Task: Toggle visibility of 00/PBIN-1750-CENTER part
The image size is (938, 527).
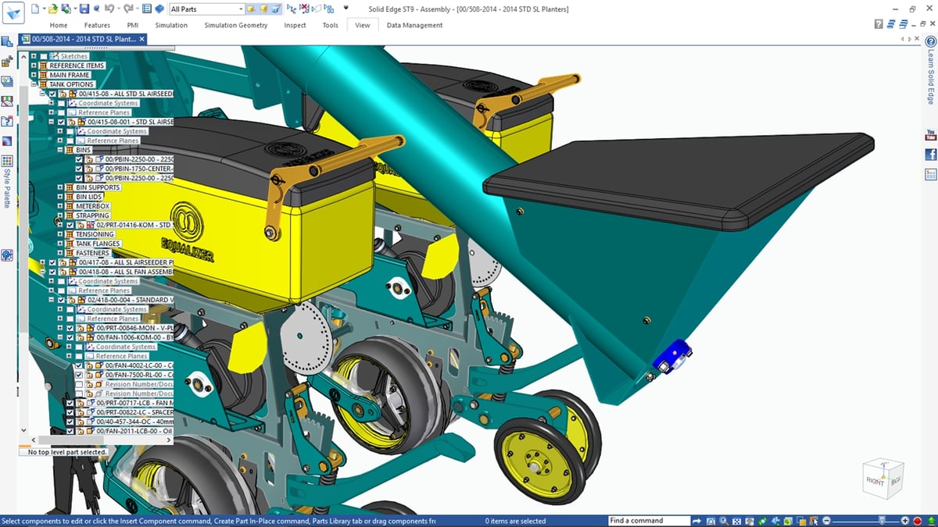Action: 78,169
